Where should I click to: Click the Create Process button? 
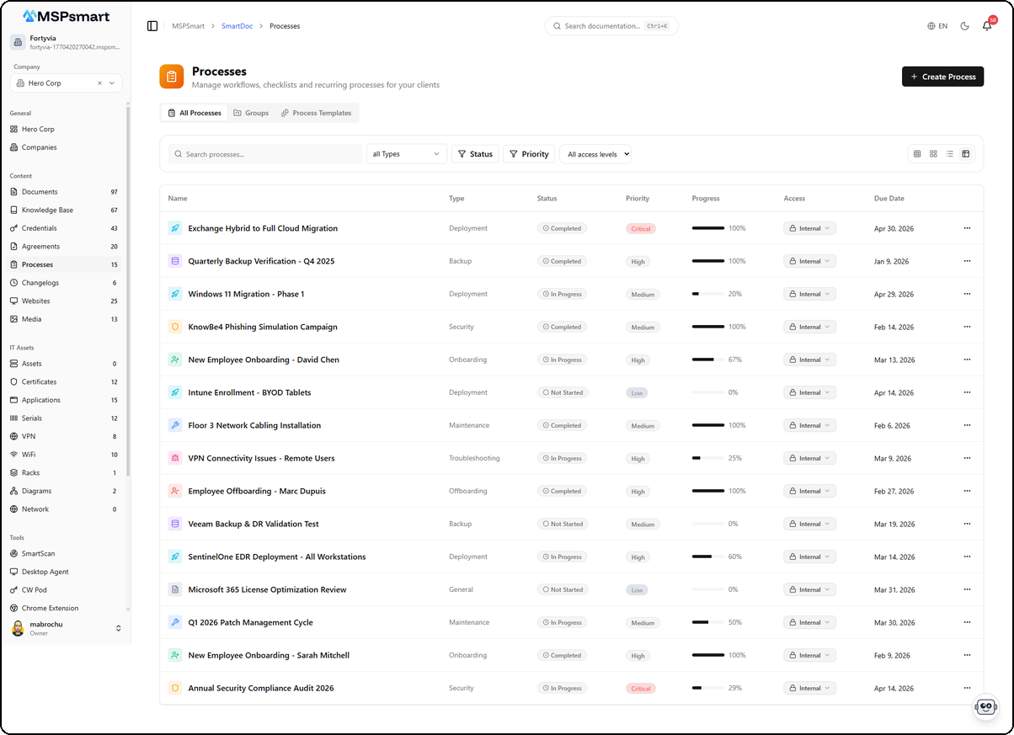point(942,76)
